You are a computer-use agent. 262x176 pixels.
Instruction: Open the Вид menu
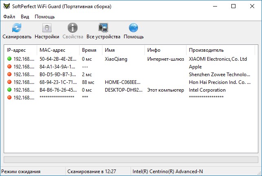click(25, 17)
